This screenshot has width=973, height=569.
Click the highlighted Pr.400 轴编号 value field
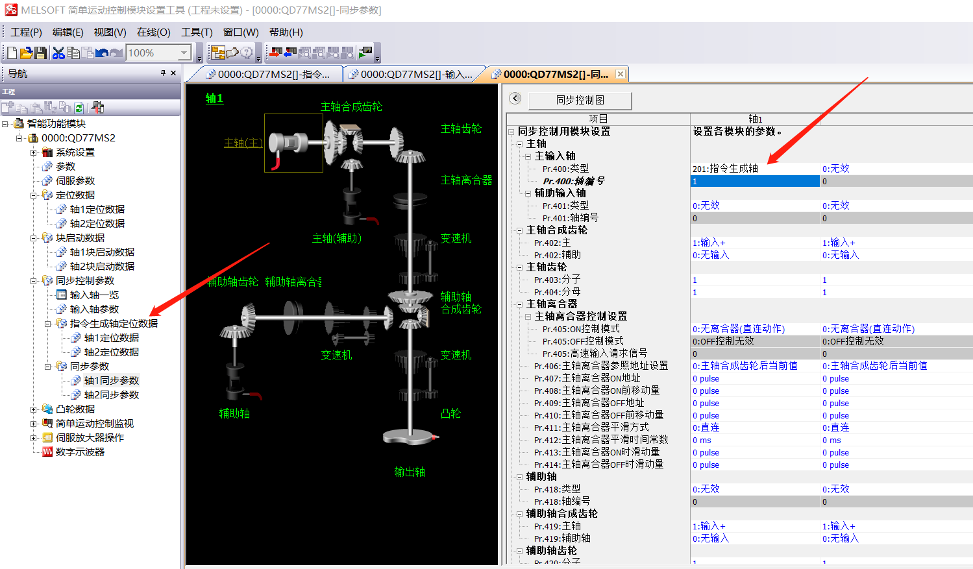(754, 182)
